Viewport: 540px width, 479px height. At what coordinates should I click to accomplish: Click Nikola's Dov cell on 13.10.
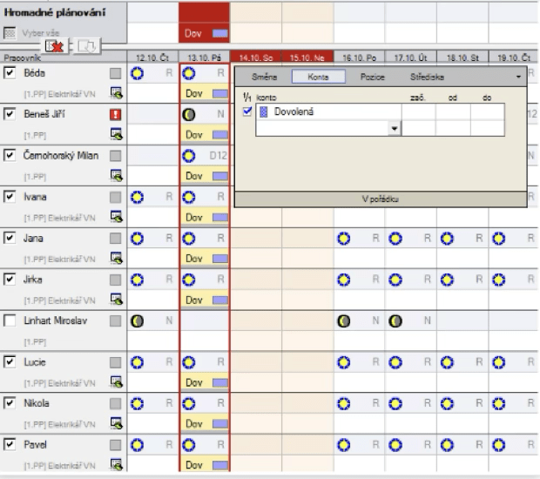(x=205, y=424)
